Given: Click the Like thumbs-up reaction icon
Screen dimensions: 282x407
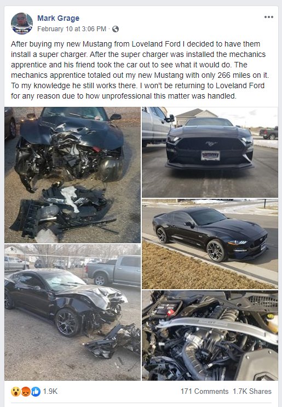Looking at the screenshot, I should (36, 392).
